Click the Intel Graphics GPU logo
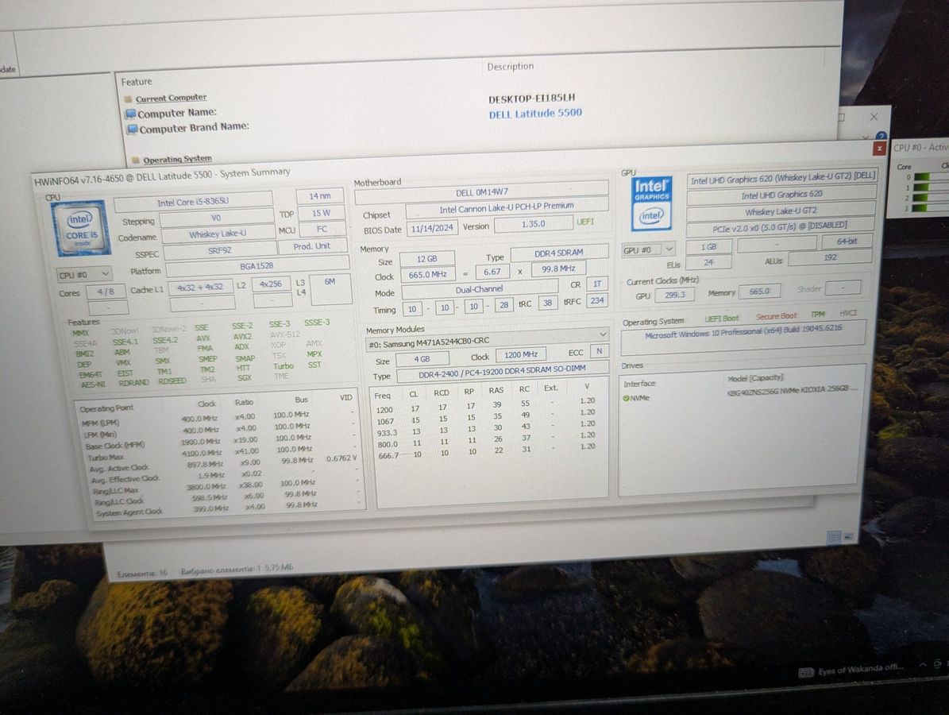This screenshot has height=715, width=949. point(651,203)
